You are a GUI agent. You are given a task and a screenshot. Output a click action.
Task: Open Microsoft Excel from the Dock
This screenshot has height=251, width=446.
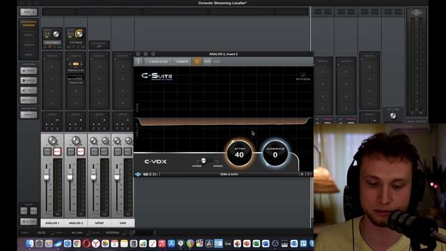click(256, 243)
